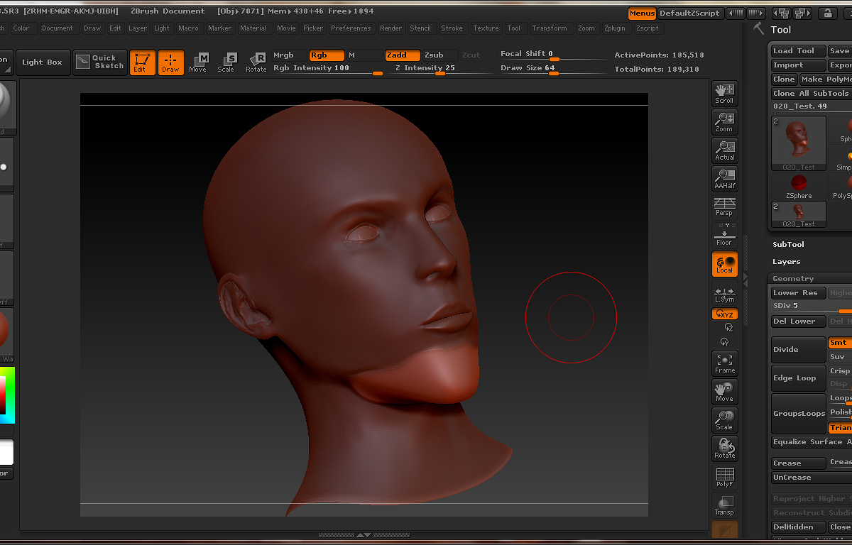Click the Frame mesh icon

coord(724,363)
